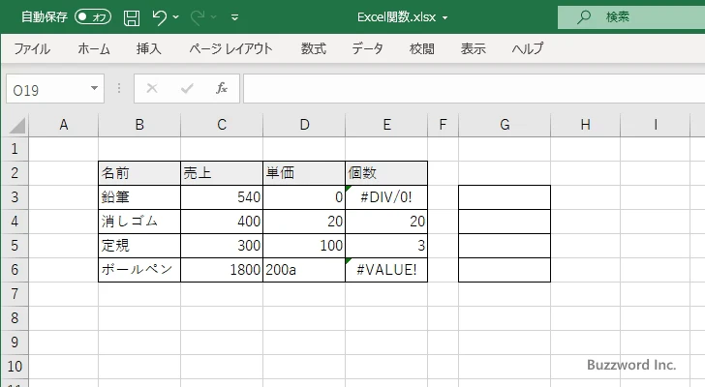The image size is (705, 387).
Task: Click the 単価 header cell
Action: point(304,173)
